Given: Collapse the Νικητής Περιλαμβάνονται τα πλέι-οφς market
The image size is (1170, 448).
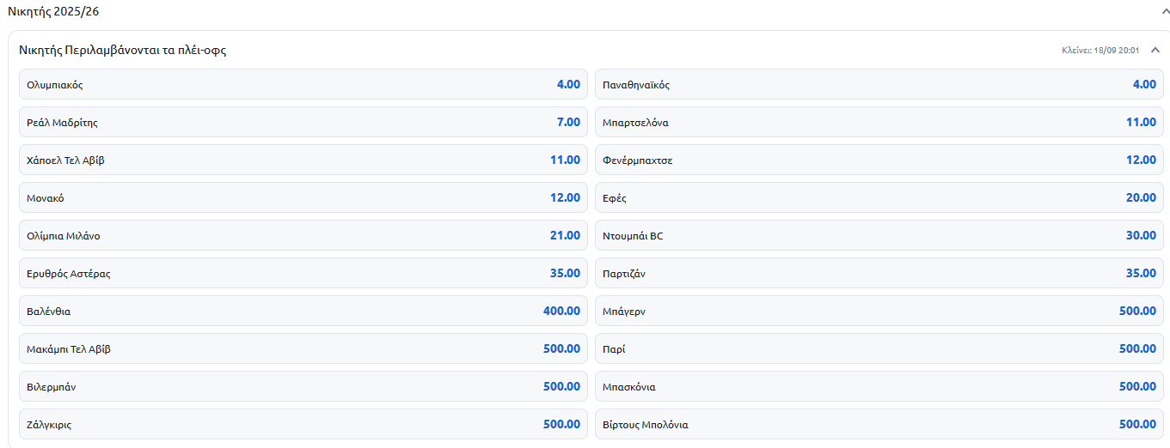Looking at the screenshot, I should point(1155,50).
